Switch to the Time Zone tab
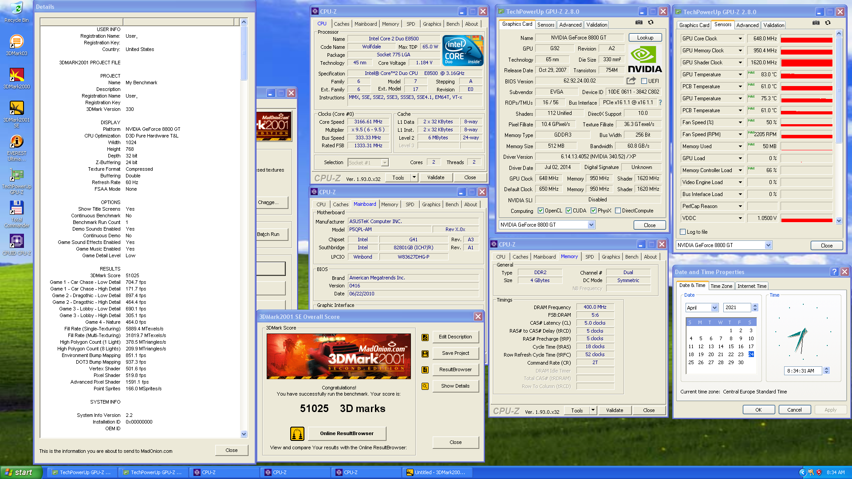Screen dimensions: 852x479 point(721,286)
